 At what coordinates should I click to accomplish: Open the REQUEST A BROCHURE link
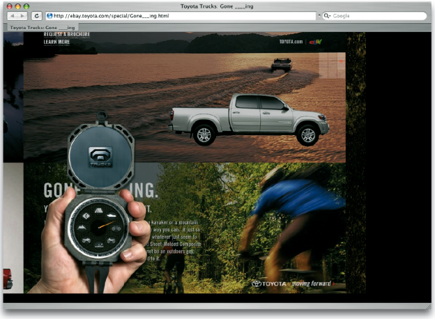67,34
